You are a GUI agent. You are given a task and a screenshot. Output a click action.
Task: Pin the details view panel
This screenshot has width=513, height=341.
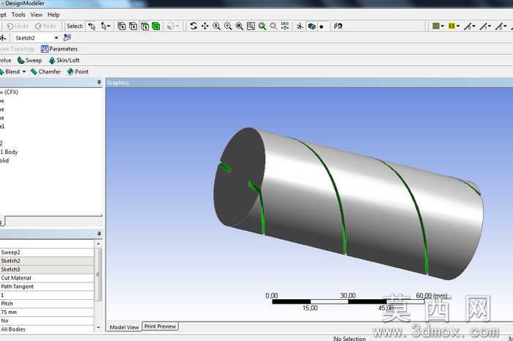pos(99,234)
